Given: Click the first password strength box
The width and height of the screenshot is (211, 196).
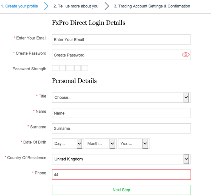Looking at the screenshot, I should tap(55, 68).
